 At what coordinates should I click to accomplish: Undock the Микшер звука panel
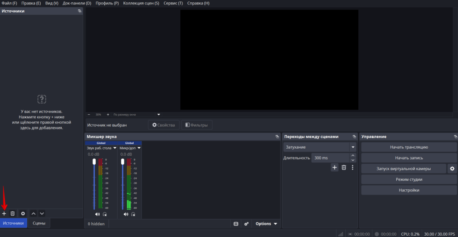point(277,137)
